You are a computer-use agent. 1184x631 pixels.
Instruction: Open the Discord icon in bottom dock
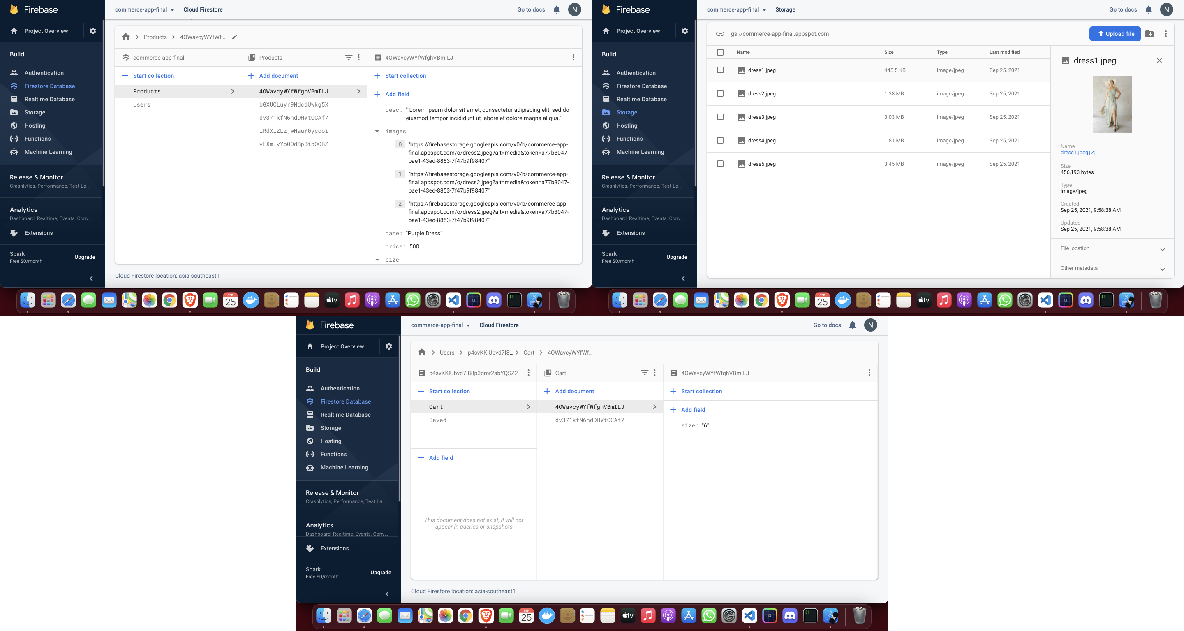(790, 615)
